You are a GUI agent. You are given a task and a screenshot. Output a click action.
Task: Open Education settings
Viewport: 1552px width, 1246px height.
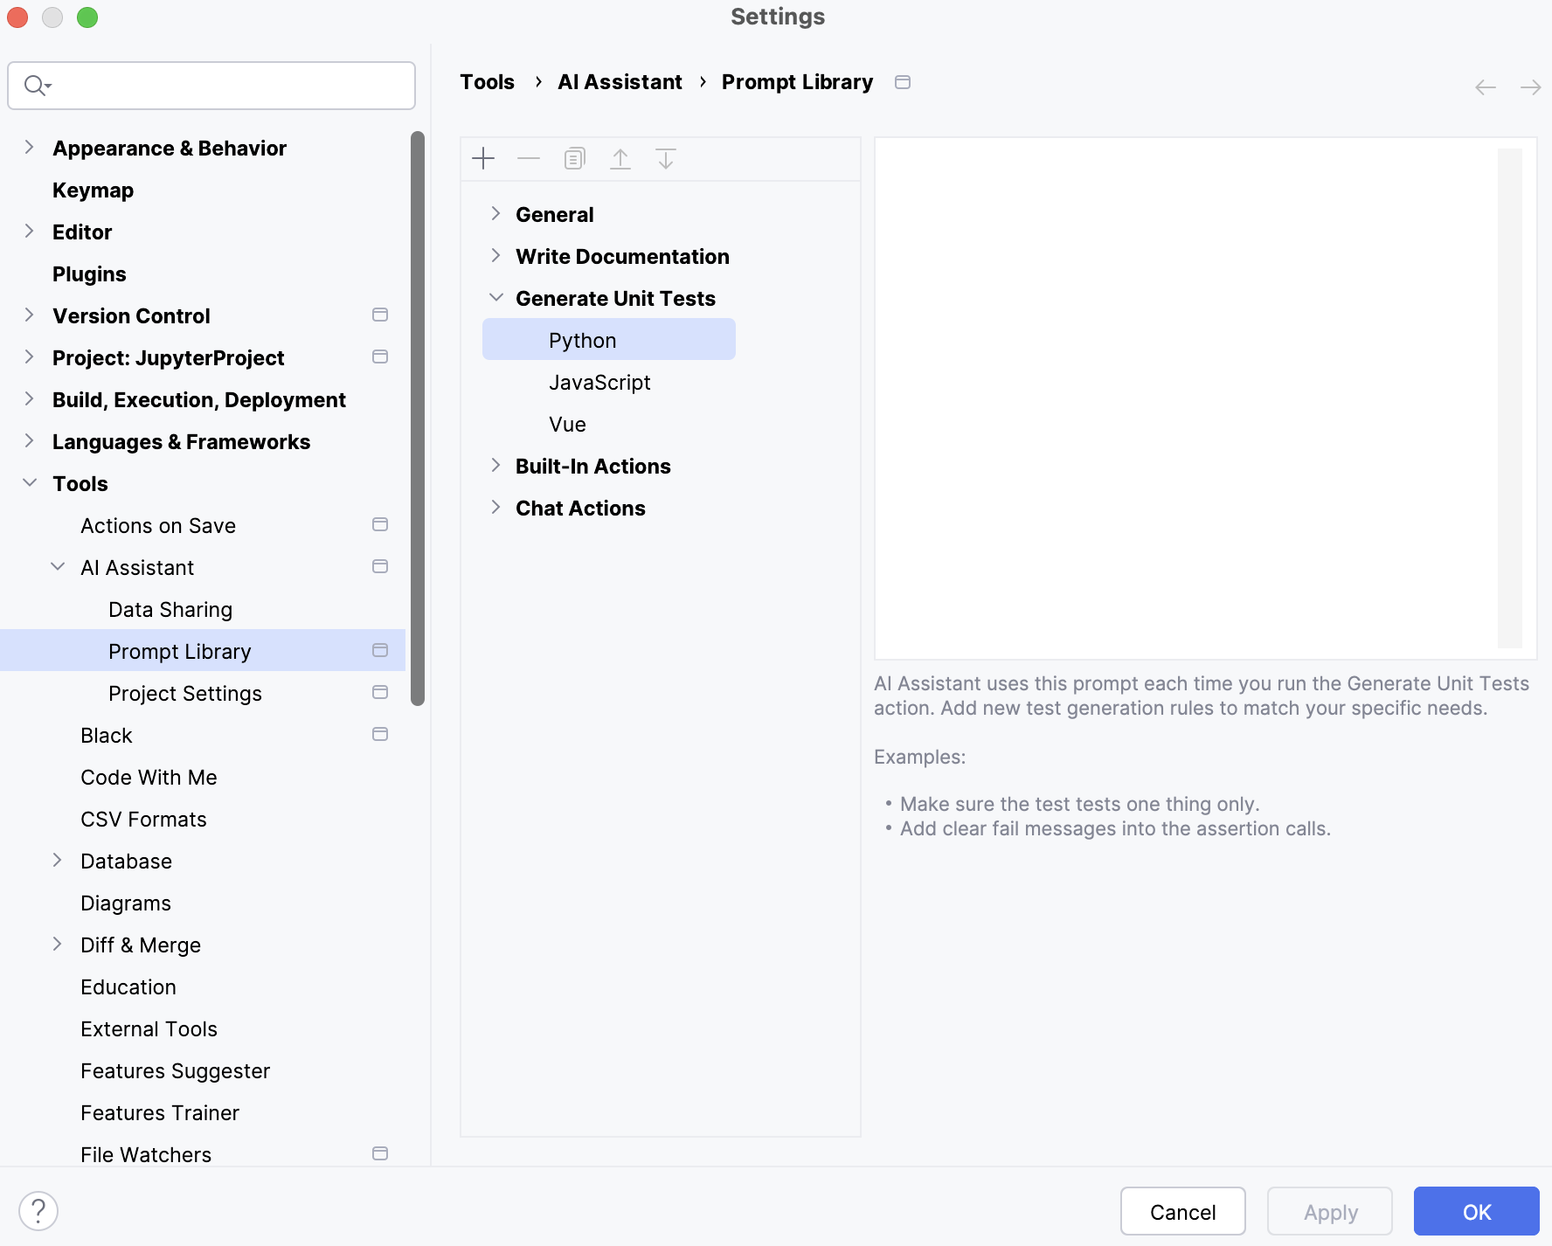pos(128,987)
